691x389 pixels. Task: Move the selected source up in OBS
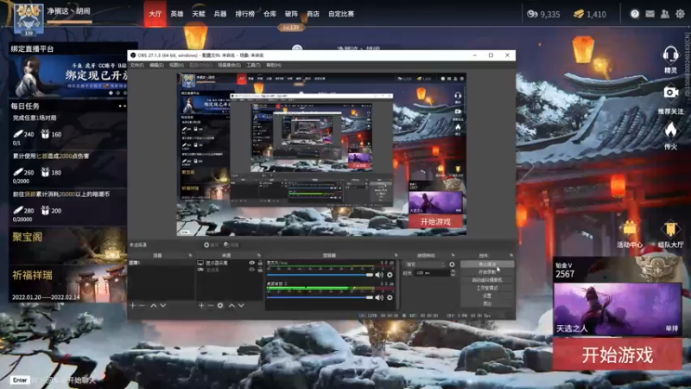(231, 305)
